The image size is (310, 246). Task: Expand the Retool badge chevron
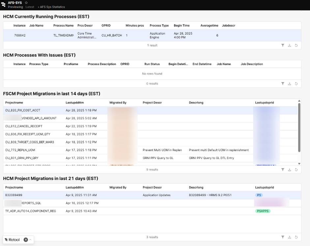(x=30, y=240)
